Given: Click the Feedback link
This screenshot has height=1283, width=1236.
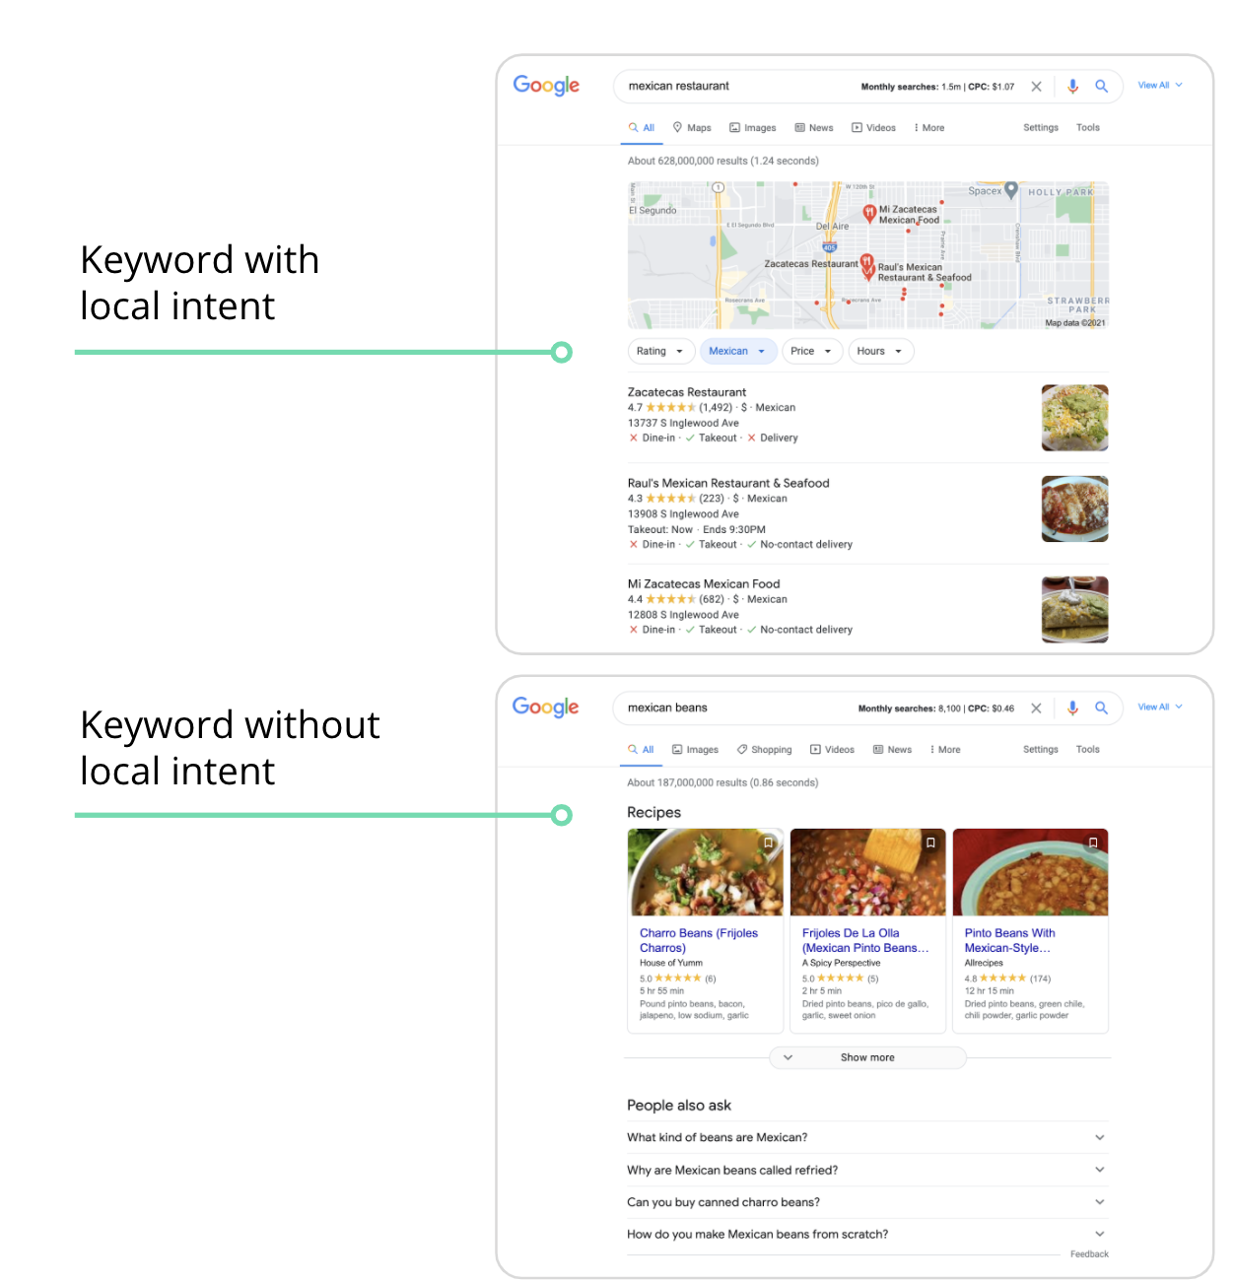Looking at the screenshot, I should [1089, 1253].
